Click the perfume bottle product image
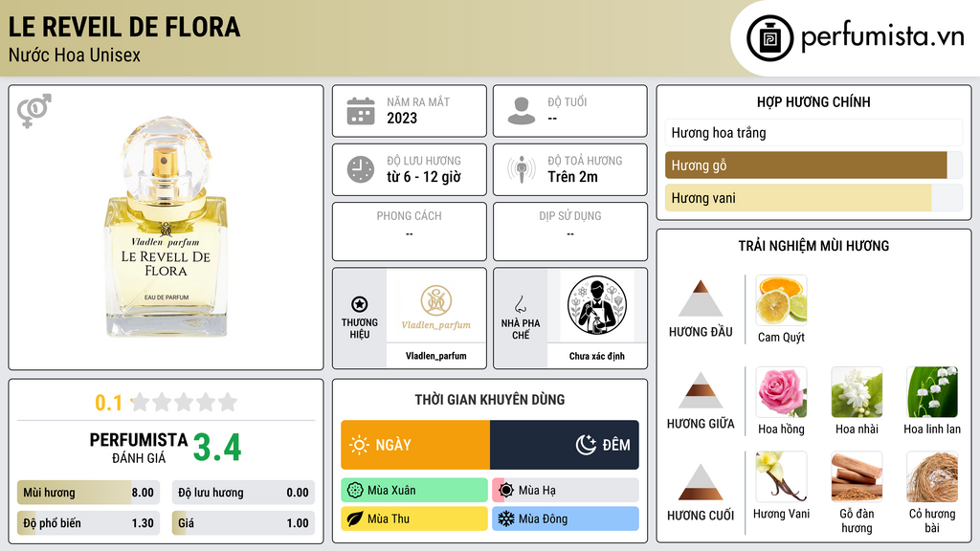980x551 pixels. click(167, 226)
